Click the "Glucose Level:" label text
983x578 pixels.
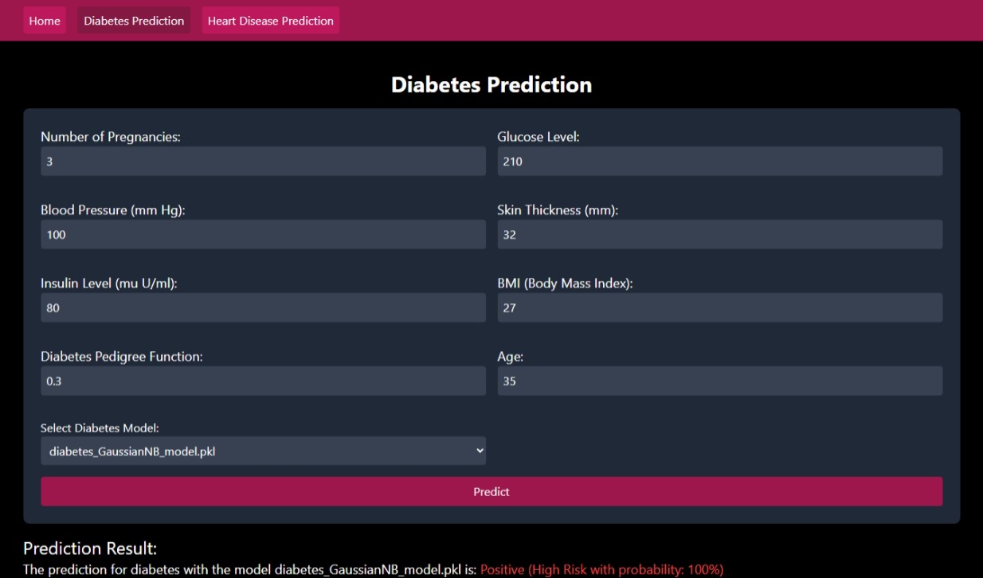538,137
